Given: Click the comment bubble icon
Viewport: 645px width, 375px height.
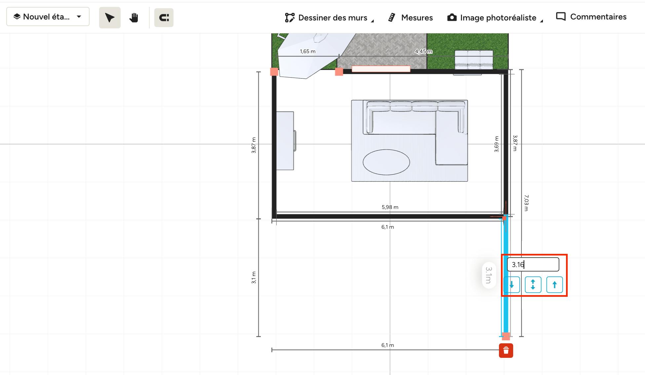Looking at the screenshot, I should coord(561,17).
